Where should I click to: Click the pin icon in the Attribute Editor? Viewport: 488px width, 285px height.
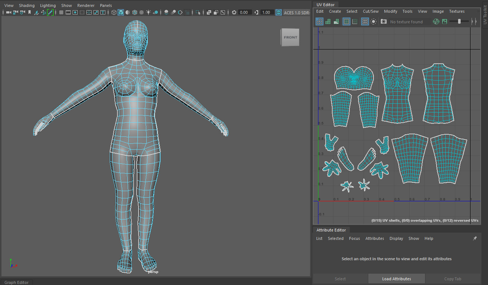tap(475, 238)
